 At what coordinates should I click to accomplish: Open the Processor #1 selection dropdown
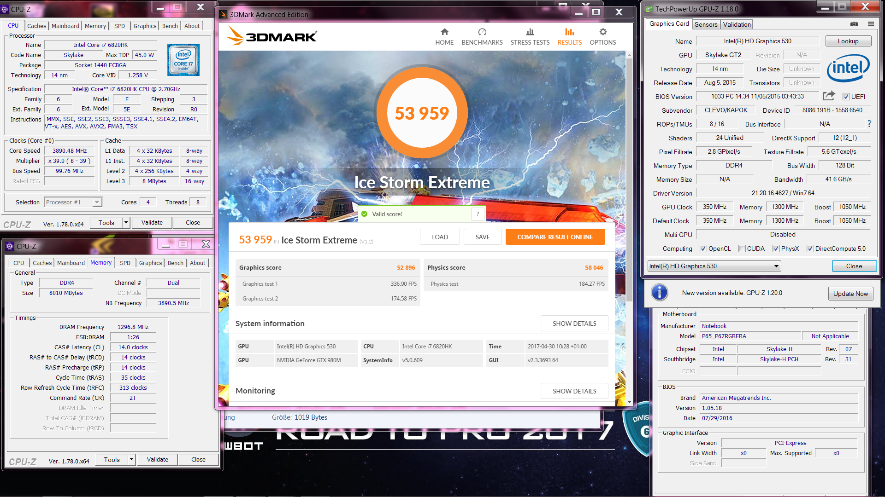coord(73,202)
